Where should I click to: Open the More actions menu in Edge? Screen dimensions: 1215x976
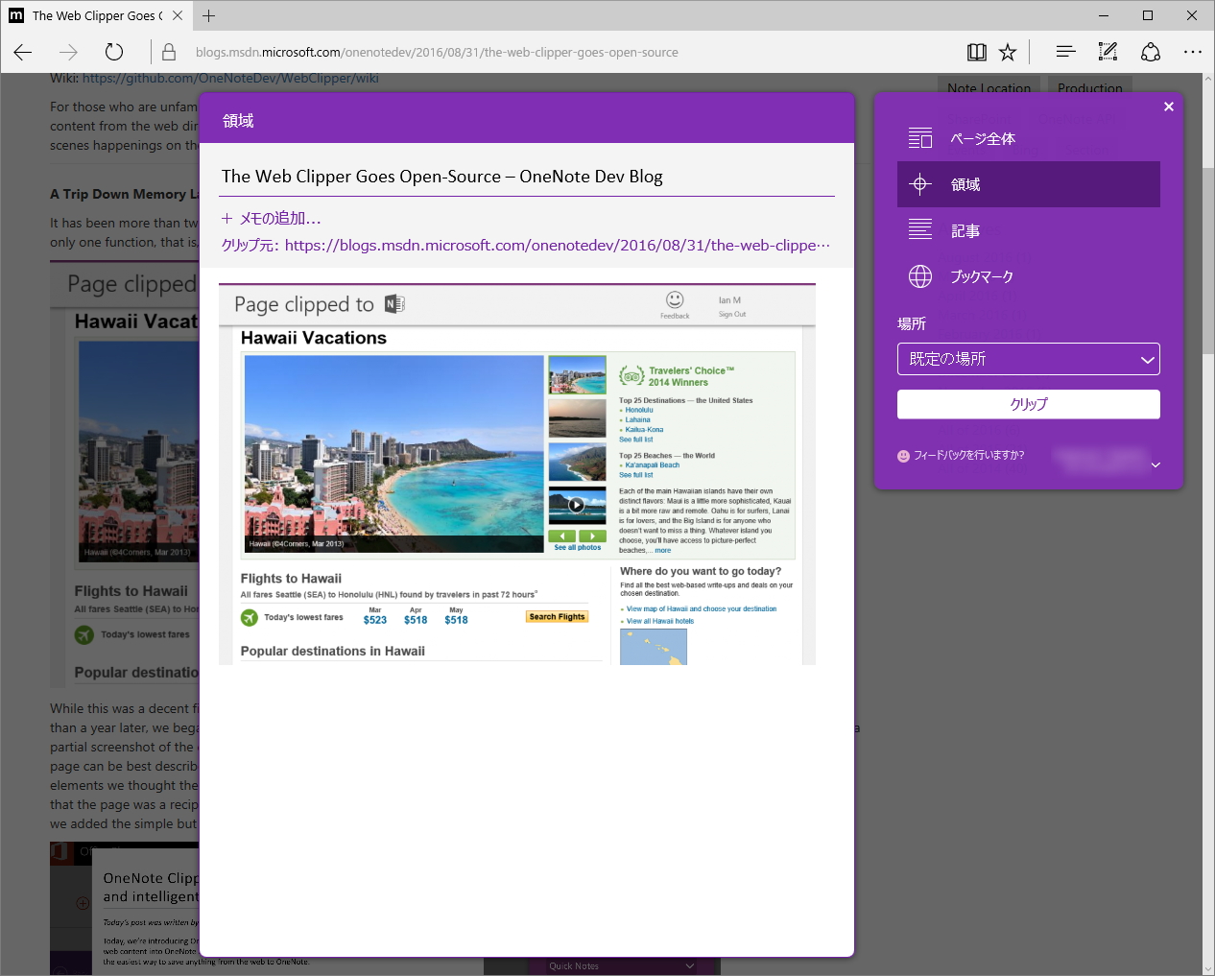pyautogui.click(x=1193, y=52)
